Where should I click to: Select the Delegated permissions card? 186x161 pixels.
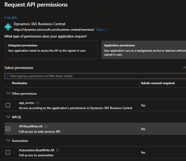(x=52, y=50)
